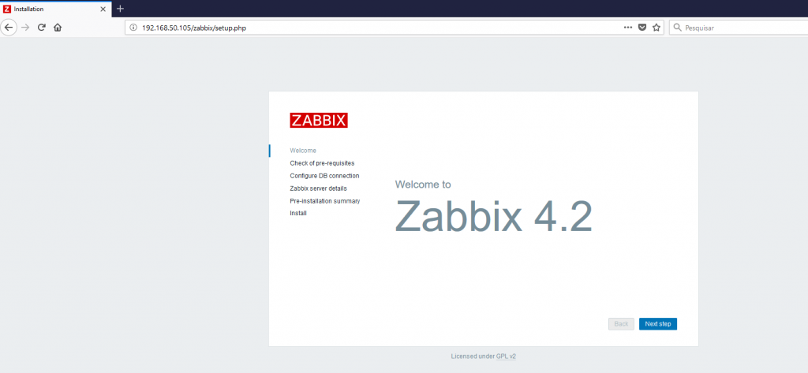The width and height of the screenshot is (808, 373).
Task: Click the disabled Back button
Action: coord(621,324)
